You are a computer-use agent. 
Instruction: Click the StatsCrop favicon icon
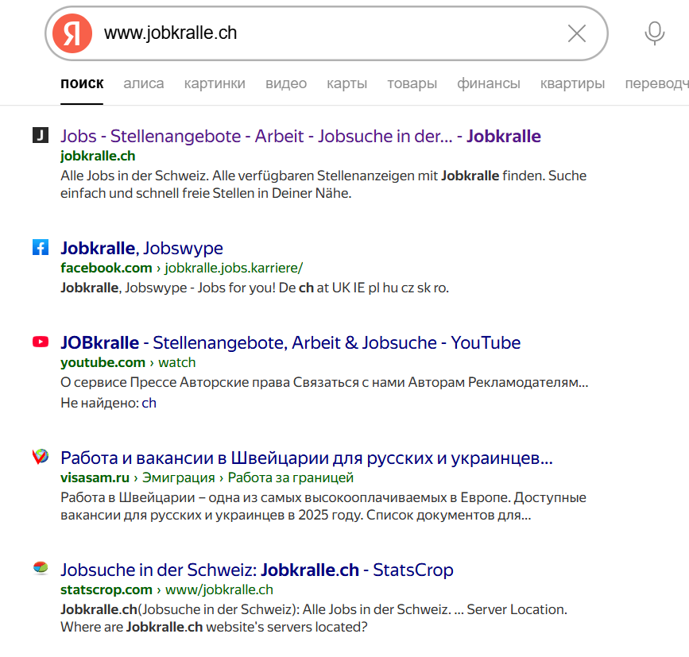coord(41,569)
